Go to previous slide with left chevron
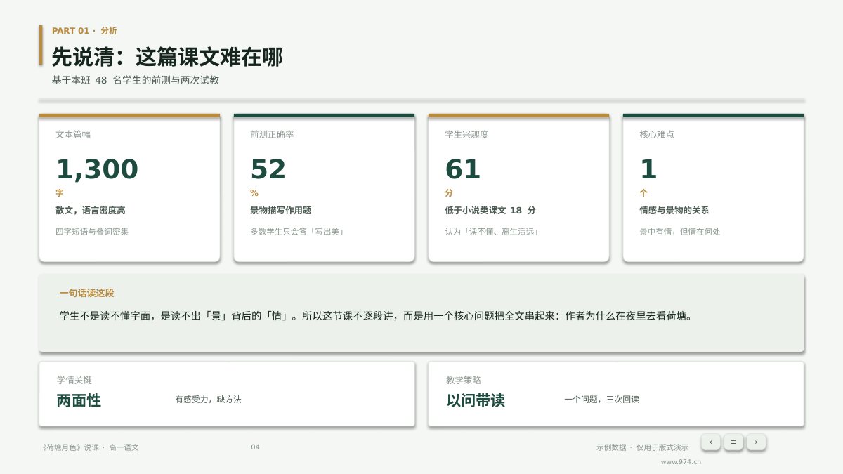 [x=711, y=442]
